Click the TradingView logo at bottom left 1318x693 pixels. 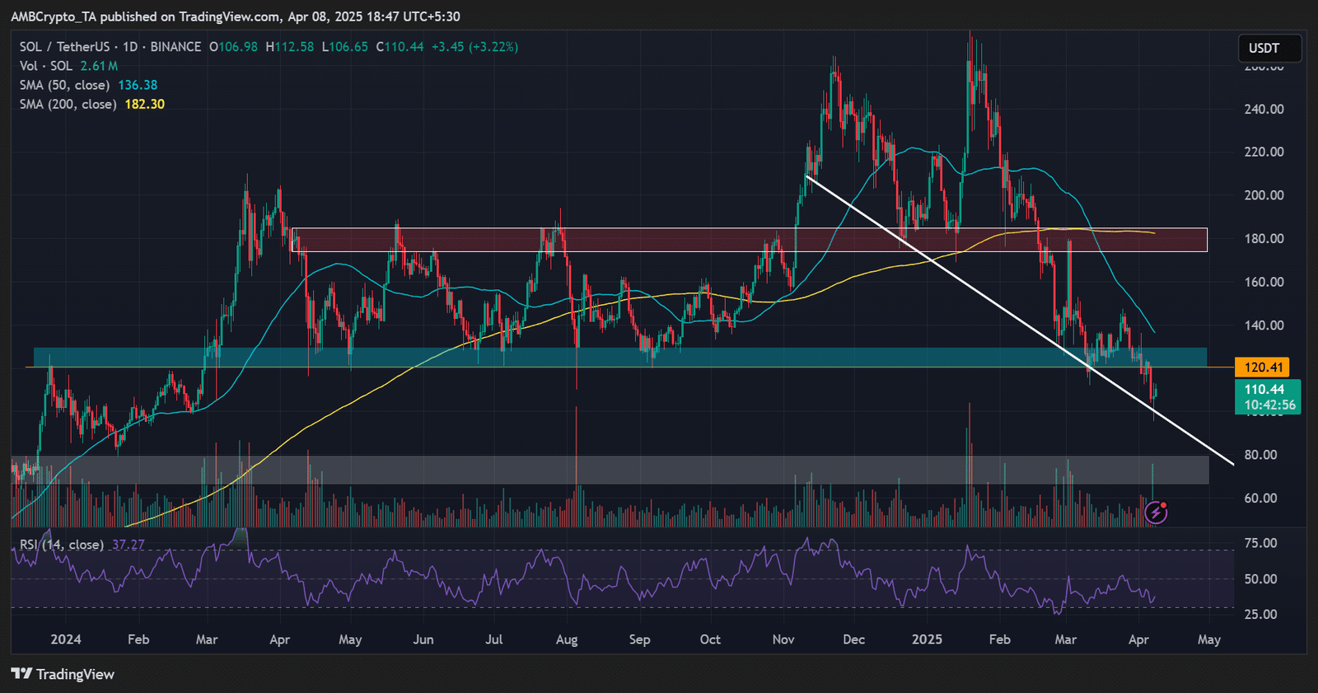point(63,674)
